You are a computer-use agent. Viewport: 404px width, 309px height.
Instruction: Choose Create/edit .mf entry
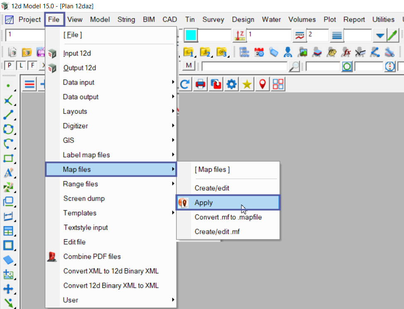(x=228, y=231)
